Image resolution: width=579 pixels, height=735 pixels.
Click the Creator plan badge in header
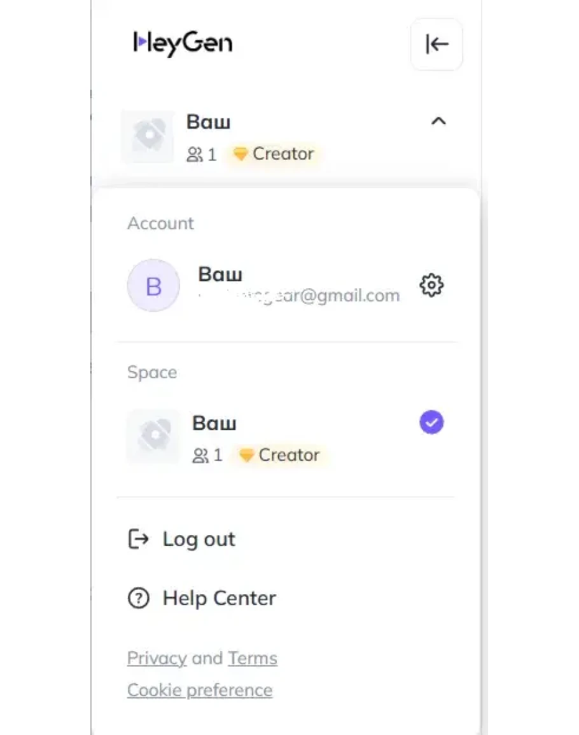pyautogui.click(x=274, y=154)
